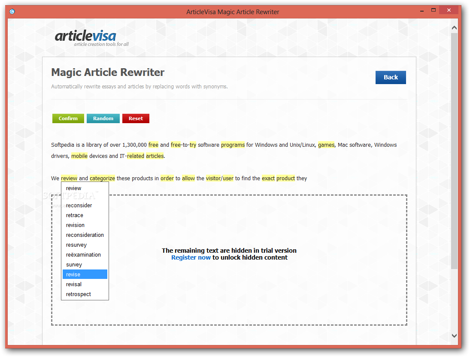Image resolution: width=470 pixels, height=357 pixels.
Task: Click highlighted word 'product' before 'they'
Action: point(286,178)
